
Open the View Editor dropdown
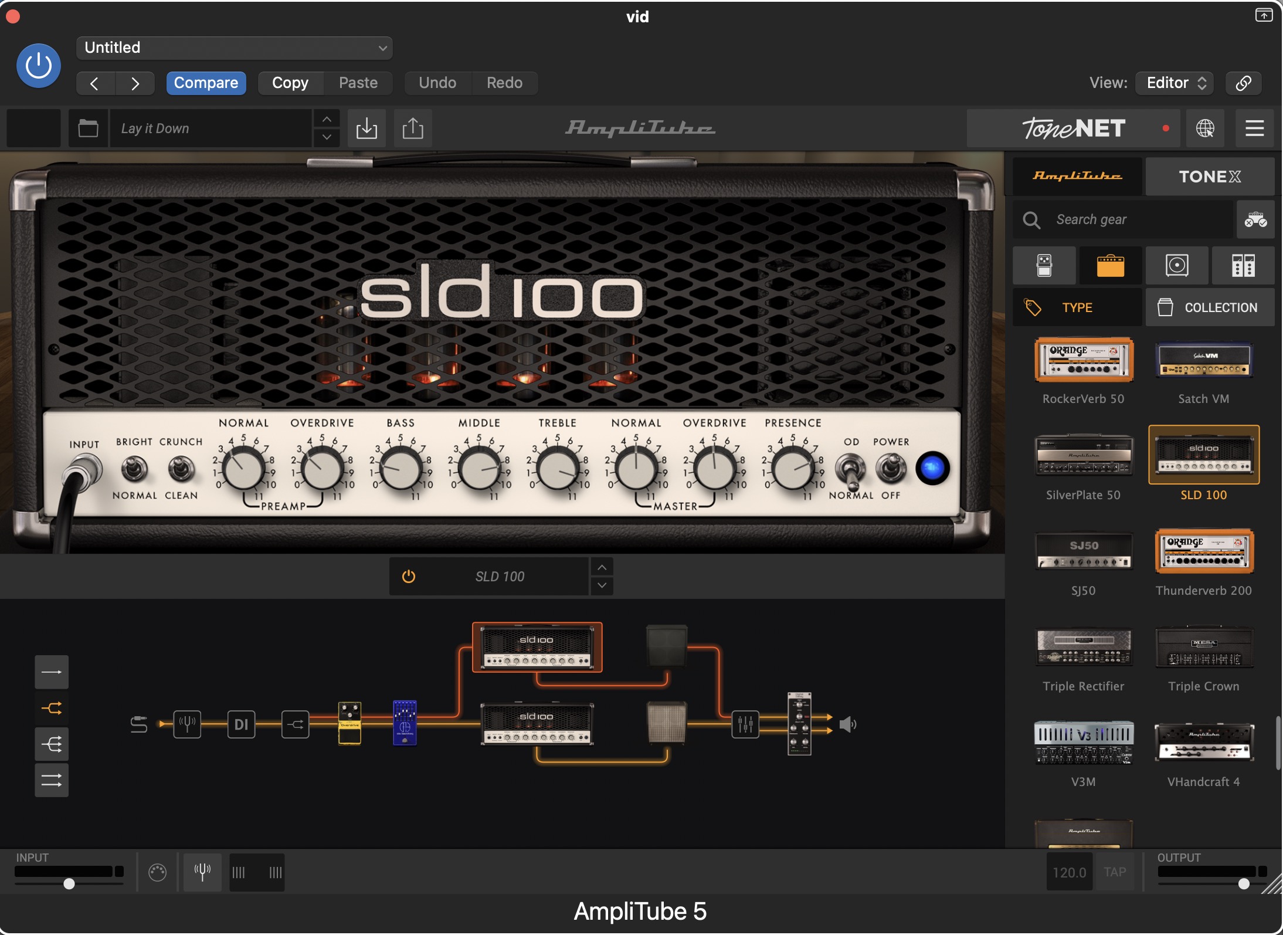(x=1175, y=83)
